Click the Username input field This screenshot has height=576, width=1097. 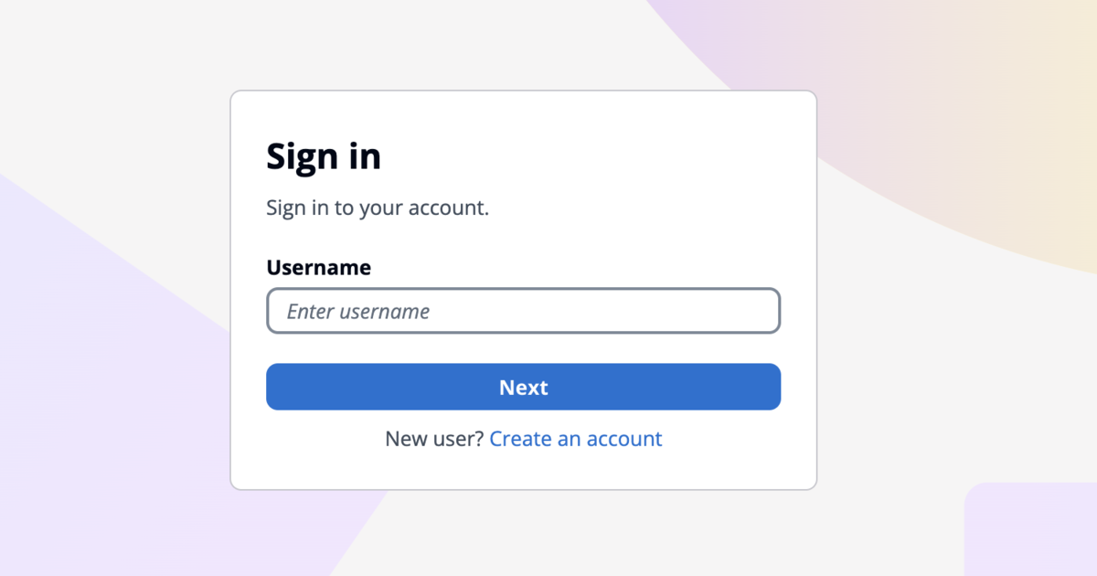point(523,311)
